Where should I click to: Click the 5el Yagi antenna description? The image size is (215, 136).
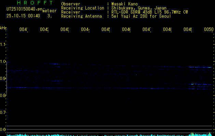[142, 16]
